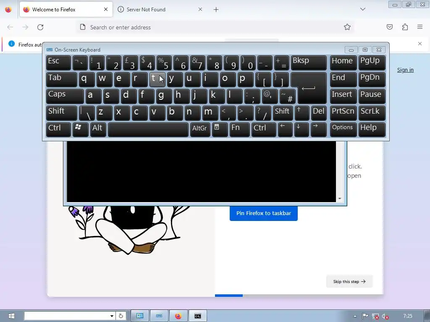This screenshot has width=430, height=322.
Task: Click the taskbar address input field
Action: tap(66, 316)
